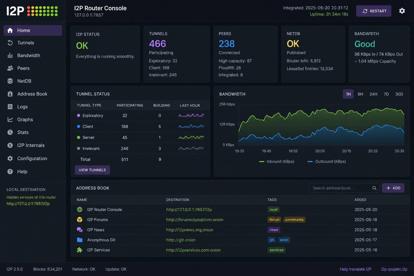
Task: Click the I2P logo in header
Action: pyautogui.click(x=32, y=11)
